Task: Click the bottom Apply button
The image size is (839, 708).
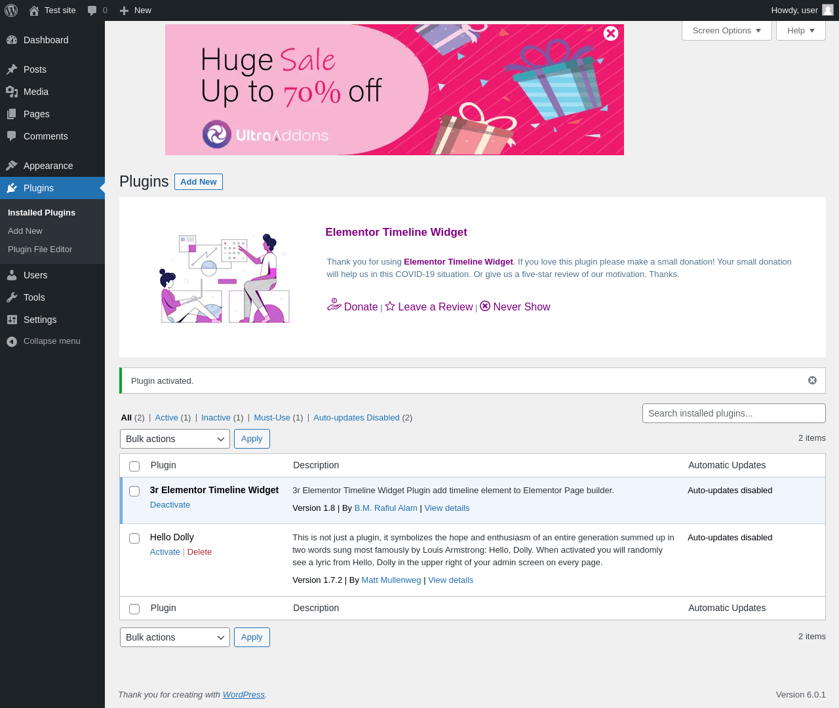Action: click(x=252, y=637)
